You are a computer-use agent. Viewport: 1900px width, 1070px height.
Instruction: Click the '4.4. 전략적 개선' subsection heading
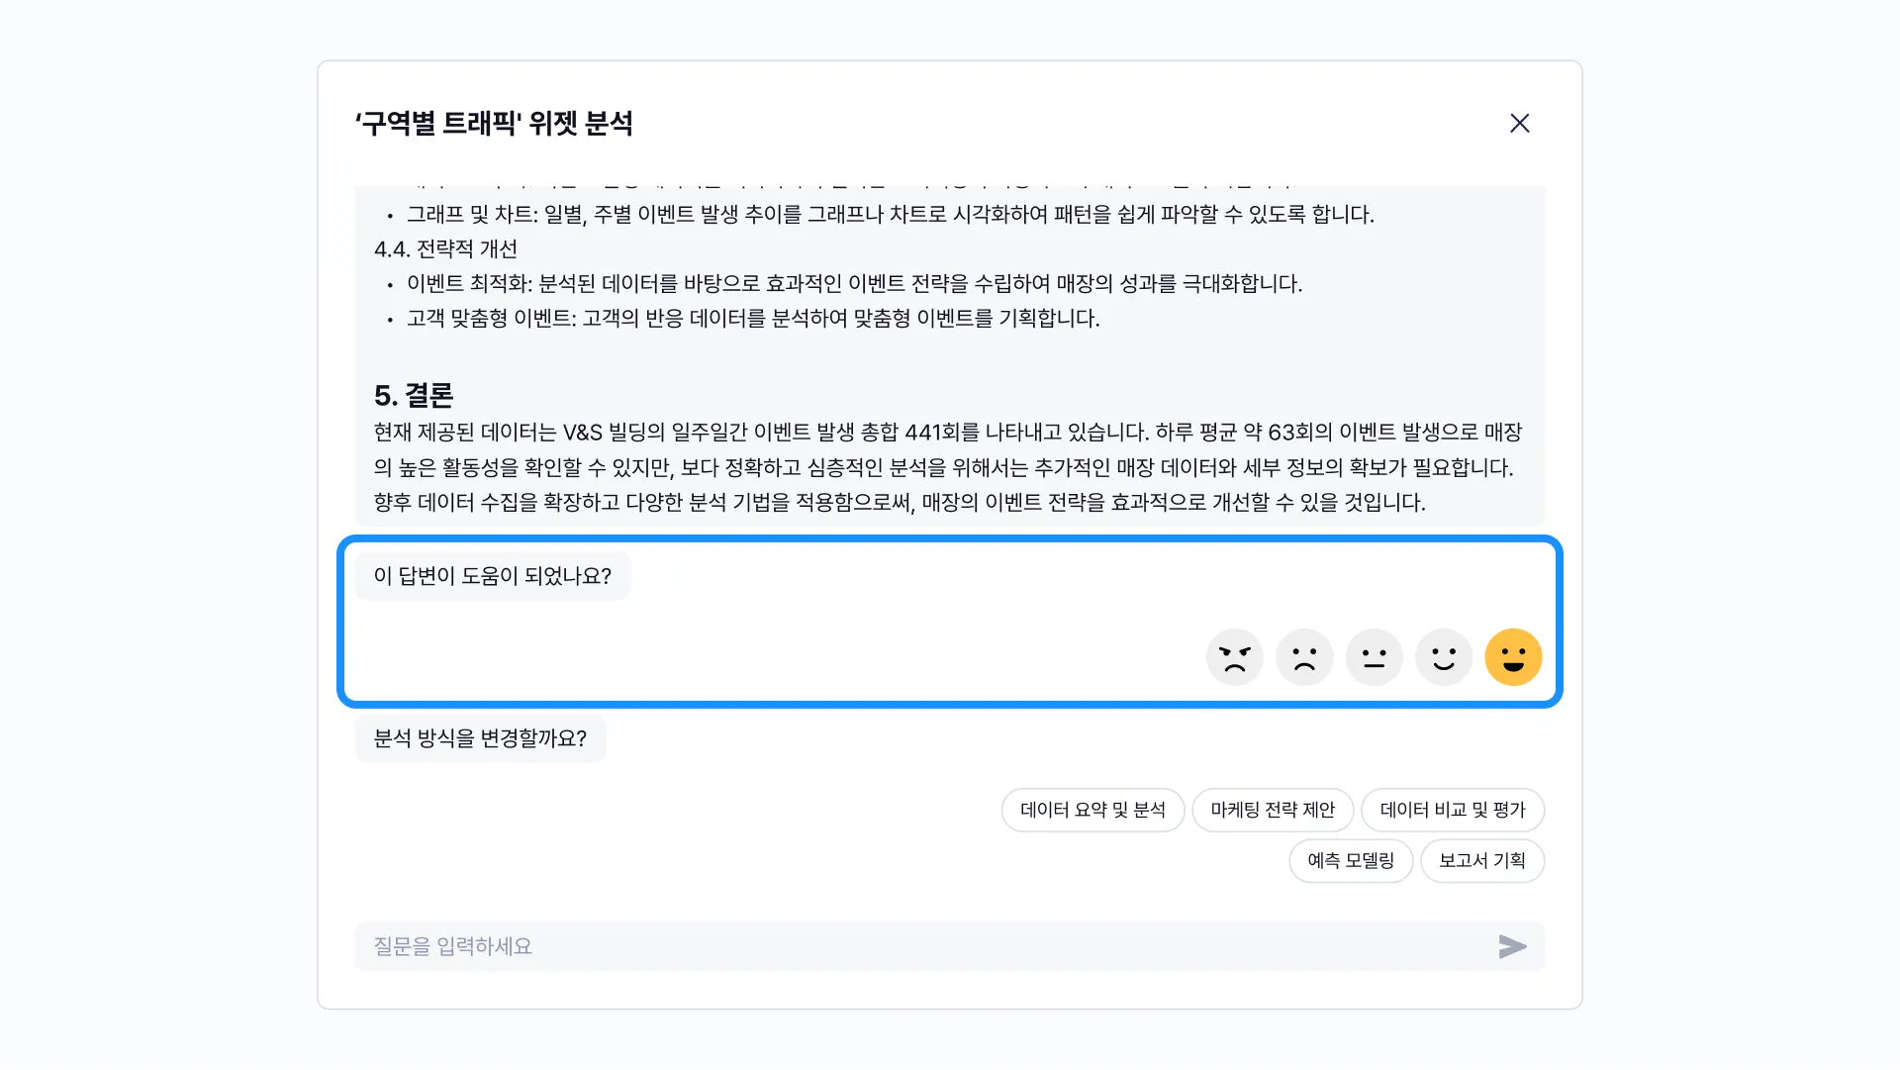(445, 249)
